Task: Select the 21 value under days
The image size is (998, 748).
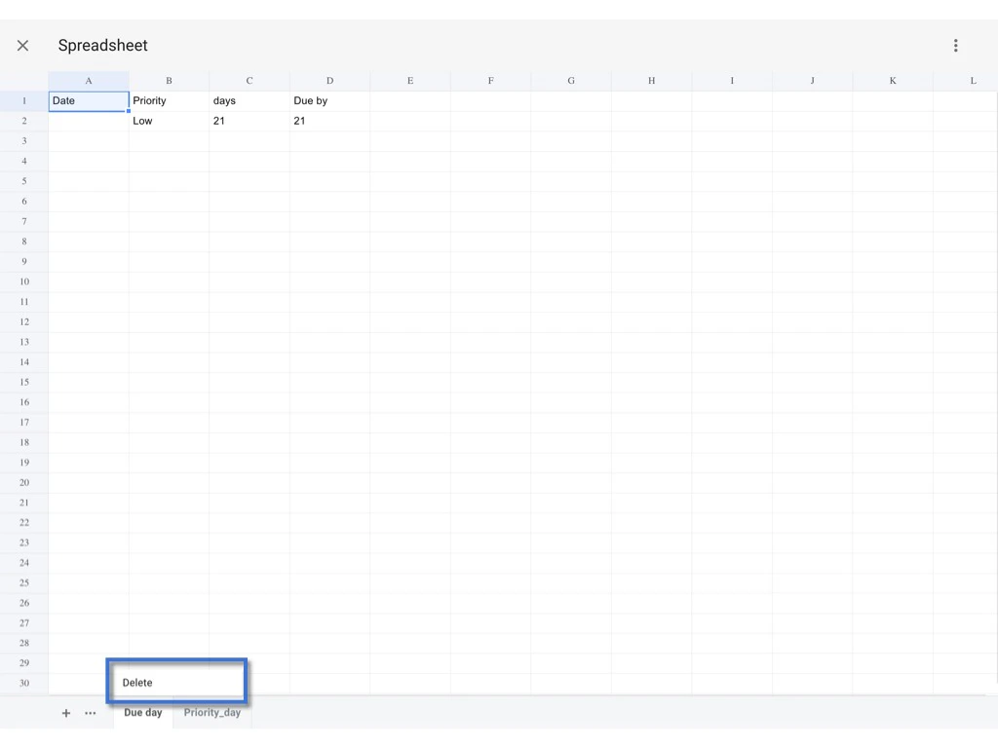Action: 249,121
